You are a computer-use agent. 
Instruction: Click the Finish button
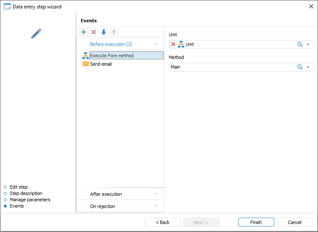256,222
